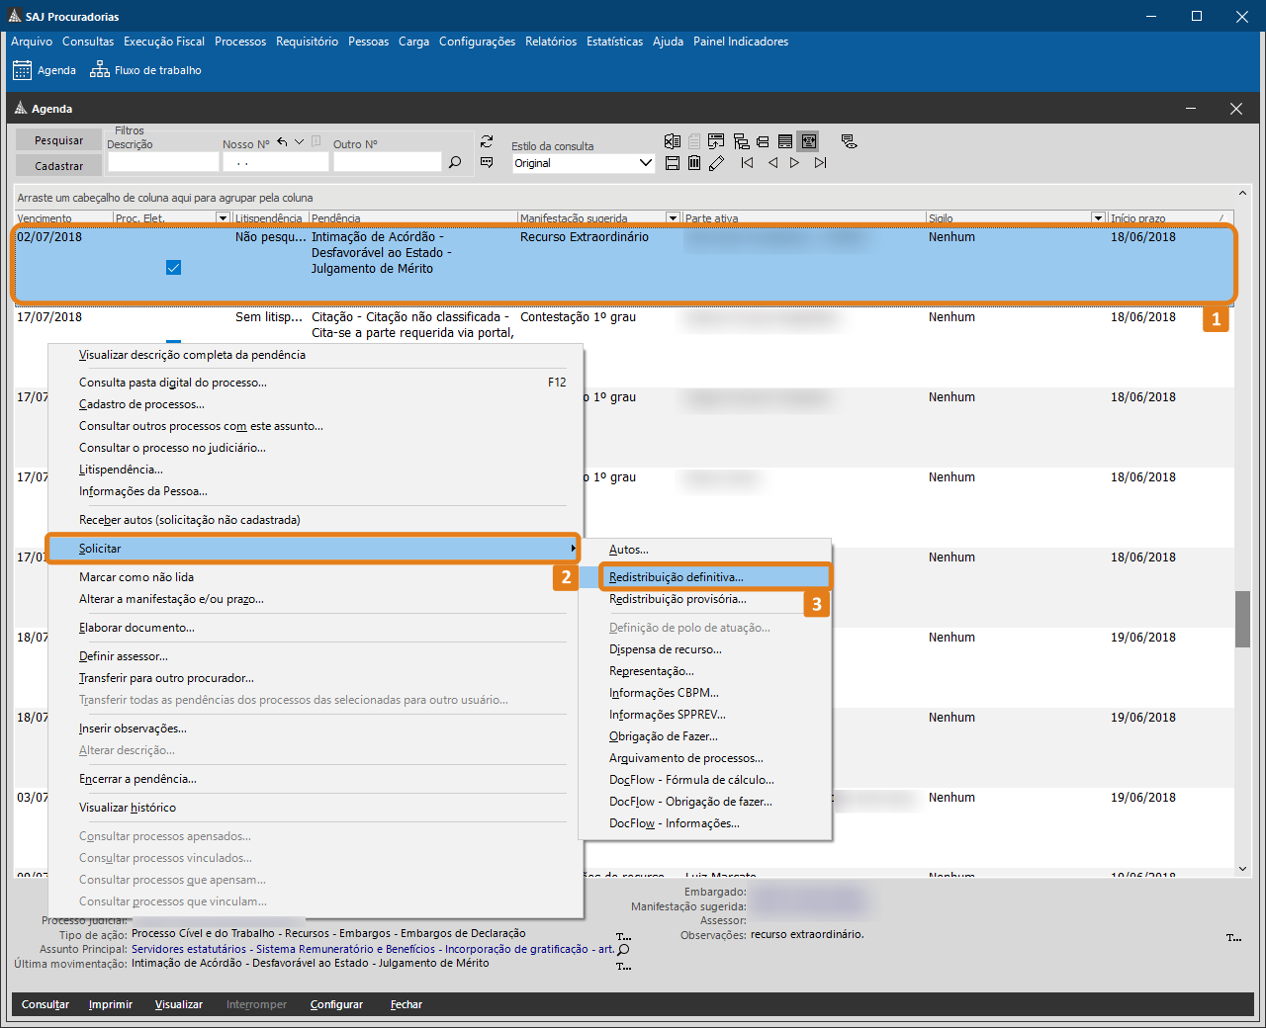The image size is (1266, 1028).
Task: Sort by Pendência column header
Action: pyautogui.click(x=413, y=217)
